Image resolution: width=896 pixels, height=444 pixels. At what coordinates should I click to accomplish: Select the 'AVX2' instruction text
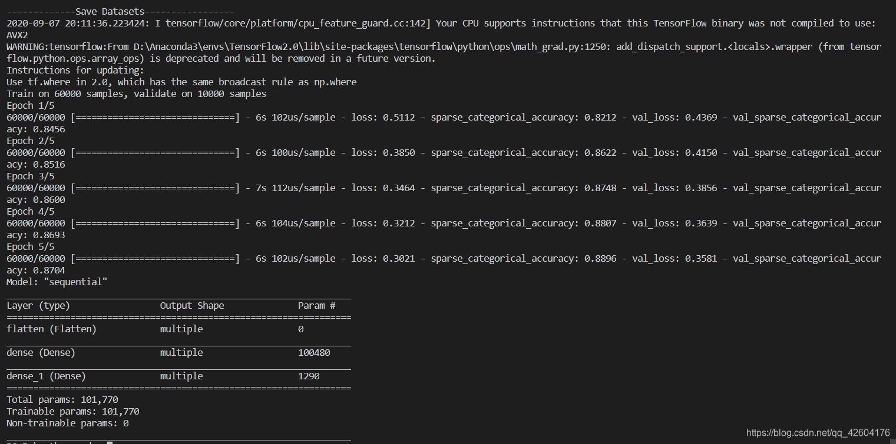point(17,35)
